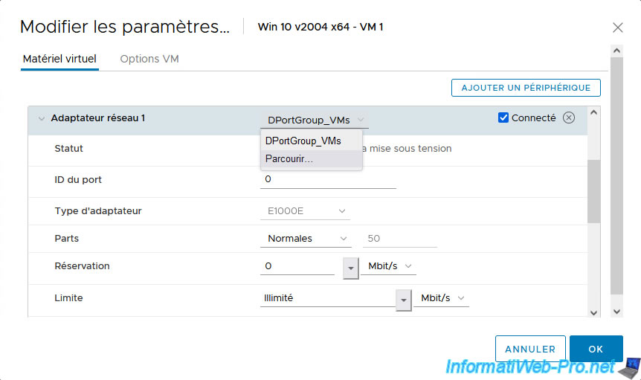Screen dimensions: 641x380
Task: Click the hardware list scroll-down arrow
Action: click(x=593, y=312)
